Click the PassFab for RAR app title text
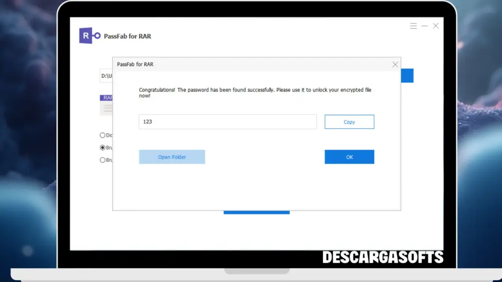502x282 pixels. (x=127, y=36)
